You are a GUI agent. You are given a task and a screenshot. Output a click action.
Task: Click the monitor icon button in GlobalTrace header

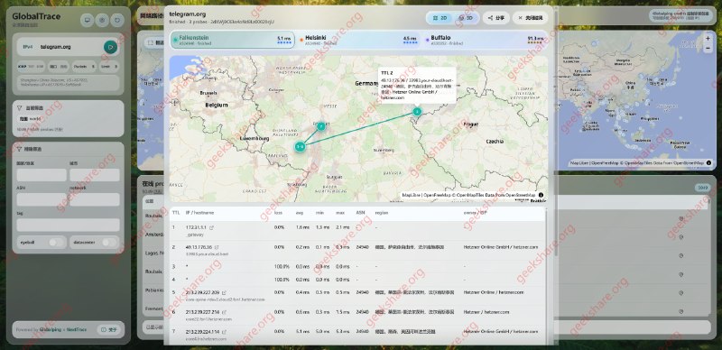coord(87,20)
